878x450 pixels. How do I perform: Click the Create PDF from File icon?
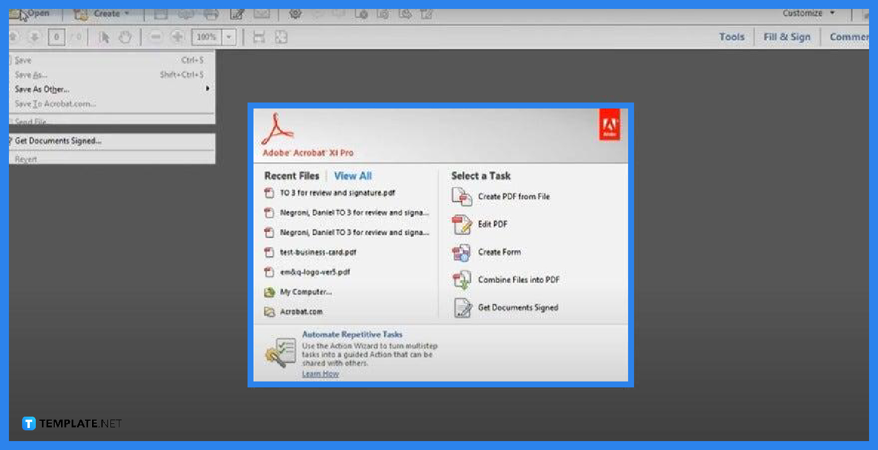462,197
